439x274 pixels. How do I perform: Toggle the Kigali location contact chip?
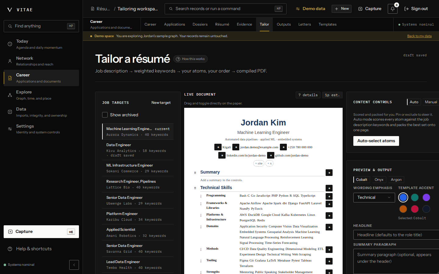[218, 147]
